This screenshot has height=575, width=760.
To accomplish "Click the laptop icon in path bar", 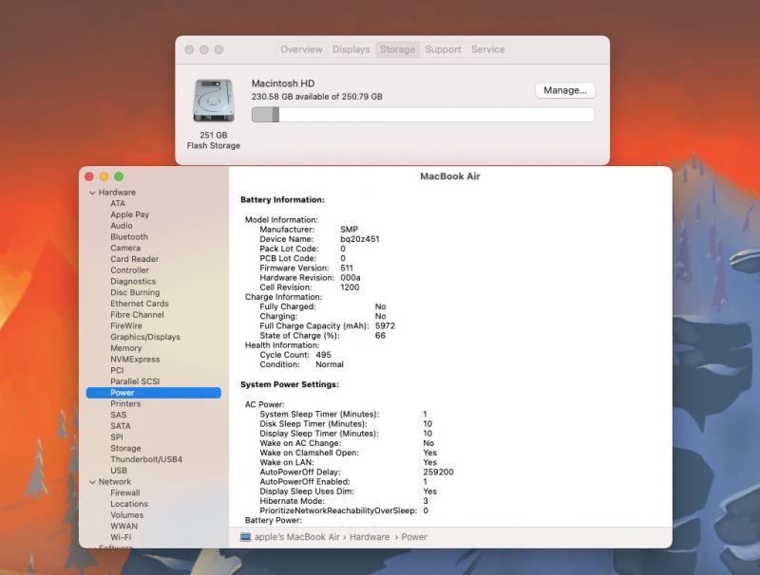I will (246, 537).
